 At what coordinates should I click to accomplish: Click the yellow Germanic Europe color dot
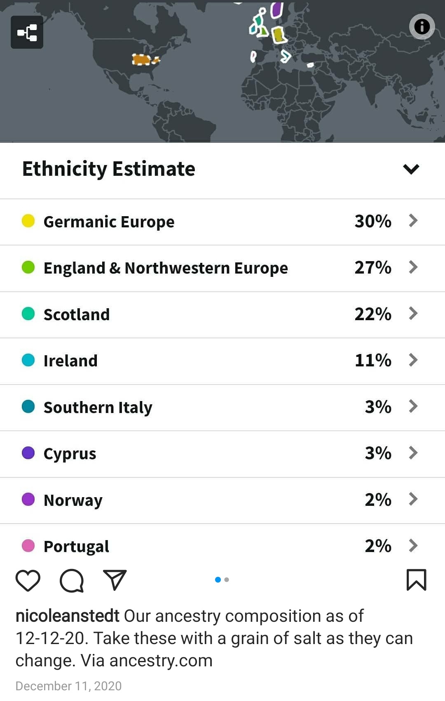tap(28, 221)
